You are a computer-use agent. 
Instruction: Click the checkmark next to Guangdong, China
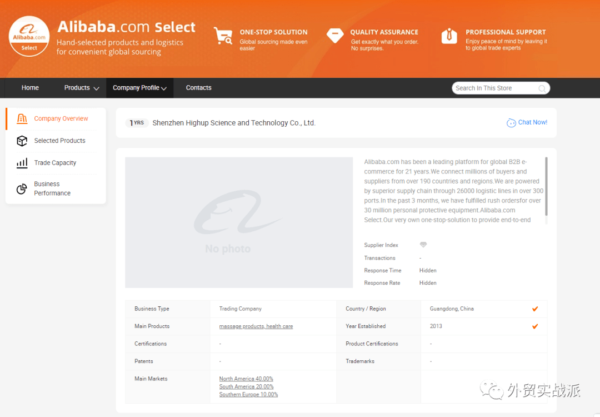535,309
